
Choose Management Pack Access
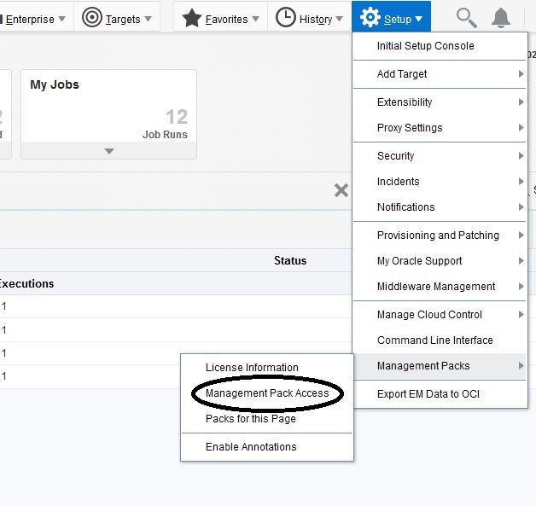click(267, 393)
